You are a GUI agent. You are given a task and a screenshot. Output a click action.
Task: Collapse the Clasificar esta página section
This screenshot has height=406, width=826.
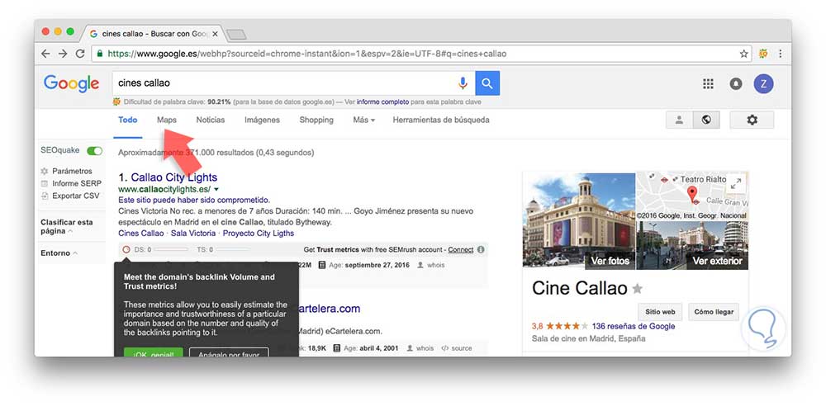pyautogui.click(x=66, y=226)
